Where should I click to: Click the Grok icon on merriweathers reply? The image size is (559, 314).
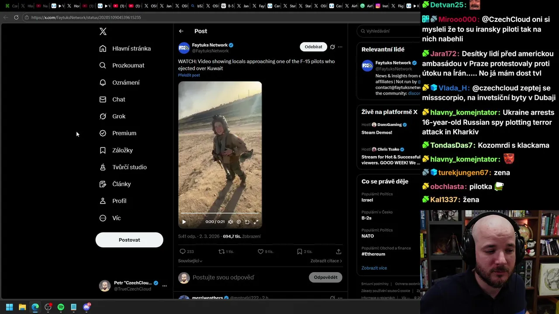click(332, 298)
